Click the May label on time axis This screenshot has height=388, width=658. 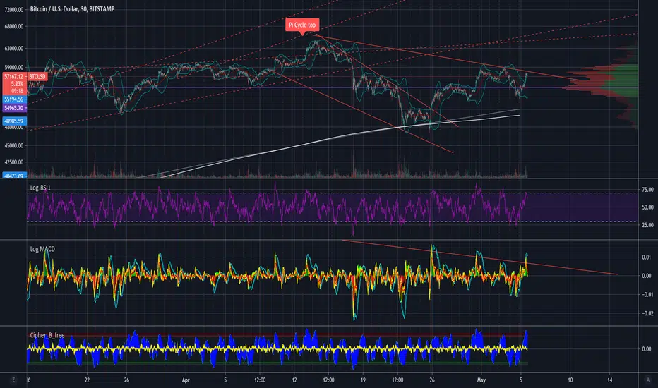pos(481,380)
